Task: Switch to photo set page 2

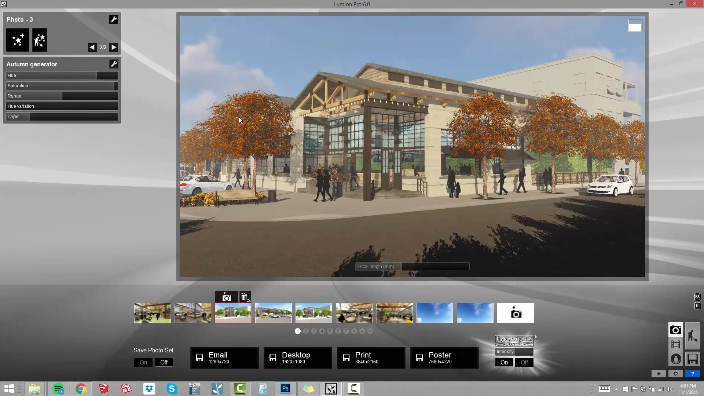Action: point(306,331)
